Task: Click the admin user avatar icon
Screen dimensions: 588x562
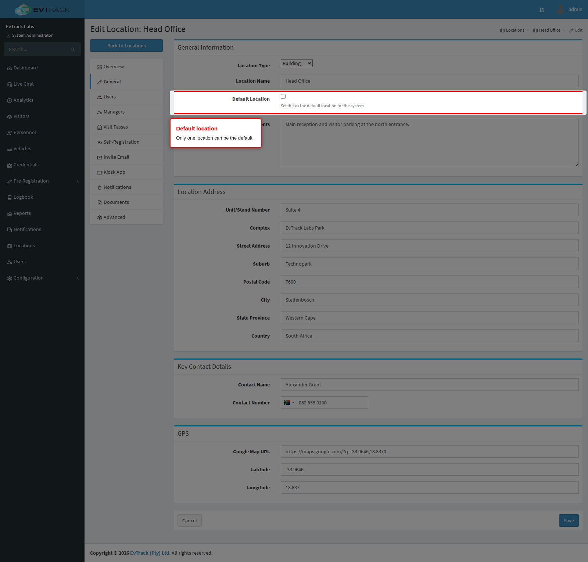Action: 560,10
